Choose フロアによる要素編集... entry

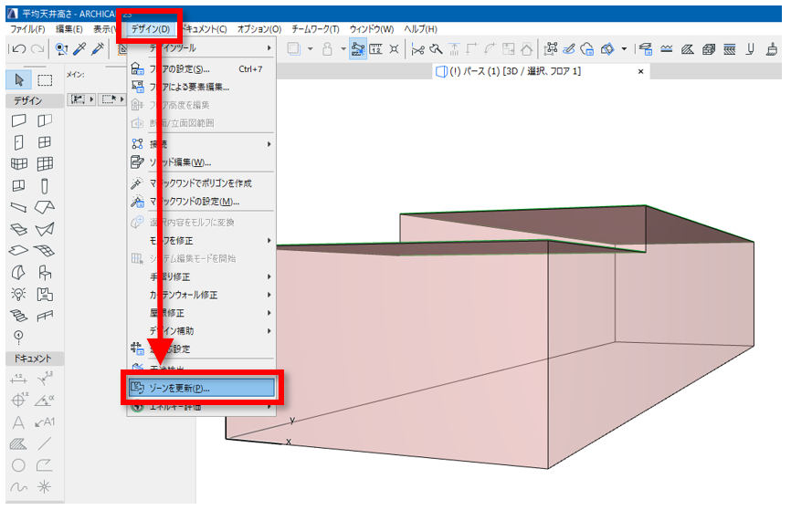click(x=201, y=88)
